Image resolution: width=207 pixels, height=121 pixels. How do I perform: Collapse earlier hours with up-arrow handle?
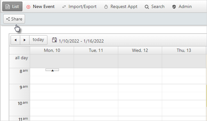click(x=52, y=70)
